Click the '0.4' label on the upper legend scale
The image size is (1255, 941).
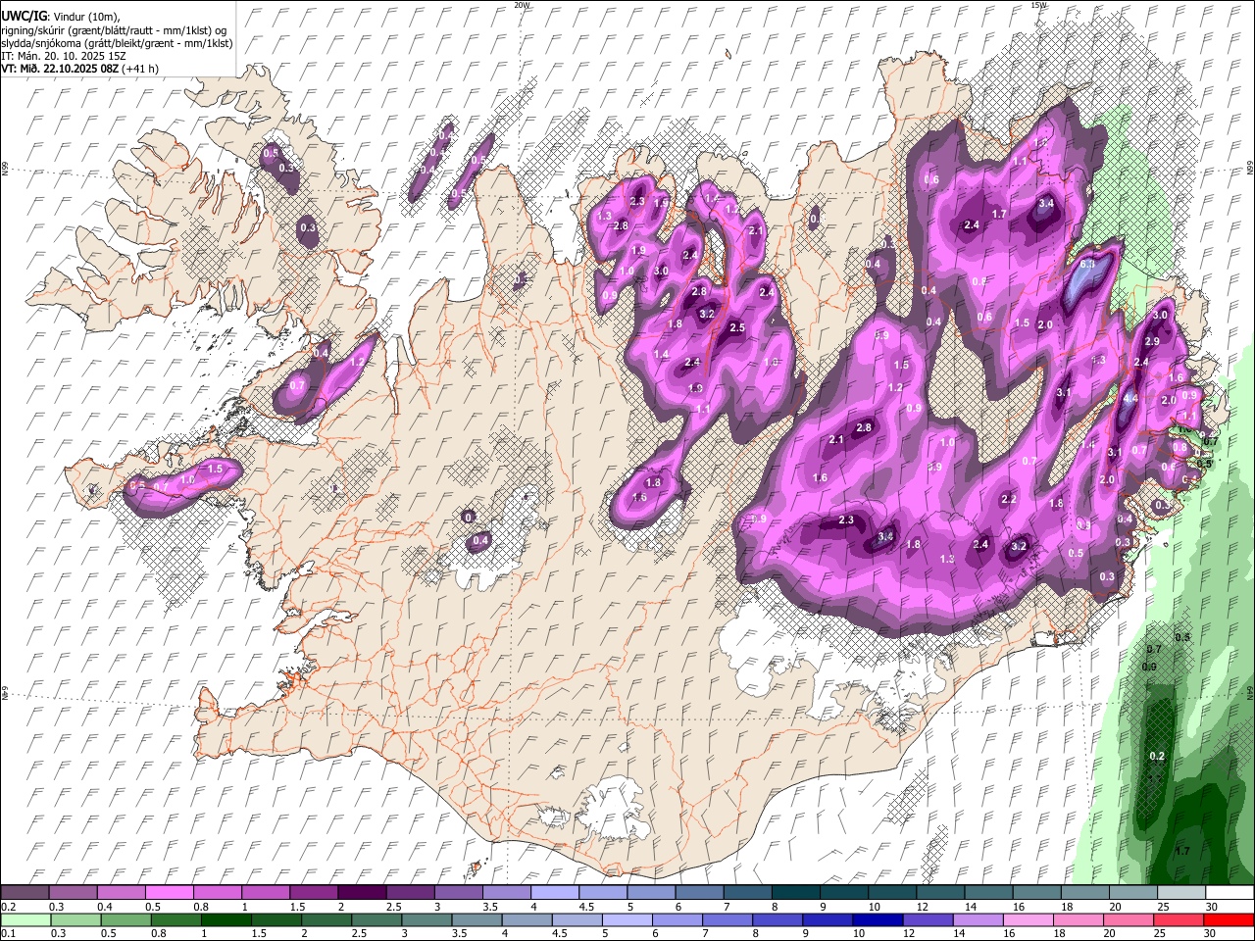pyautogui.click(x=105, y=907)
